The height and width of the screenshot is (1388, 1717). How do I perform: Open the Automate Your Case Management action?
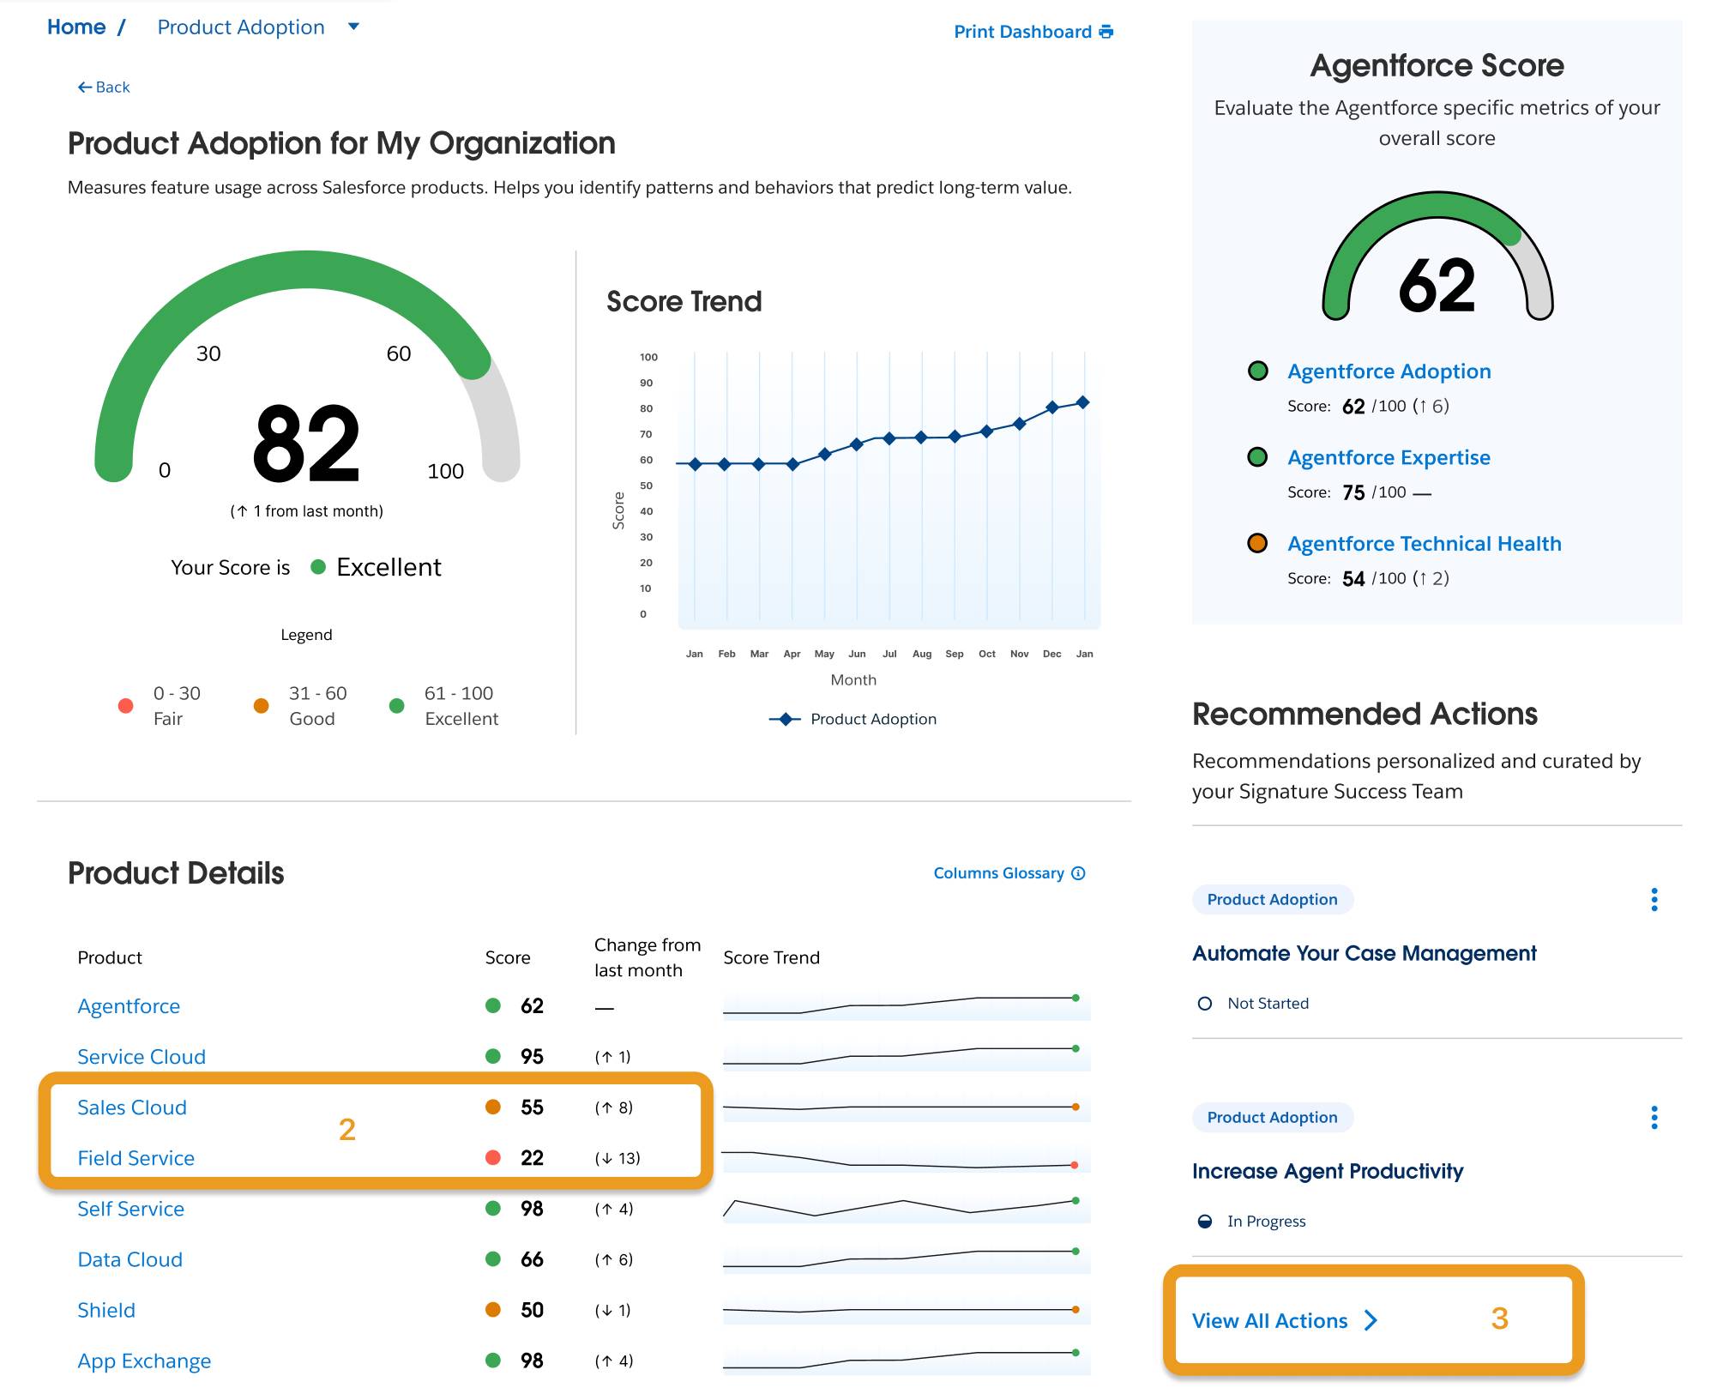coord(1364,953)
